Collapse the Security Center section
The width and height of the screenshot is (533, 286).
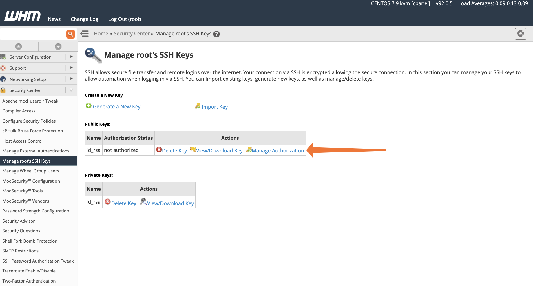click(71, 90)
